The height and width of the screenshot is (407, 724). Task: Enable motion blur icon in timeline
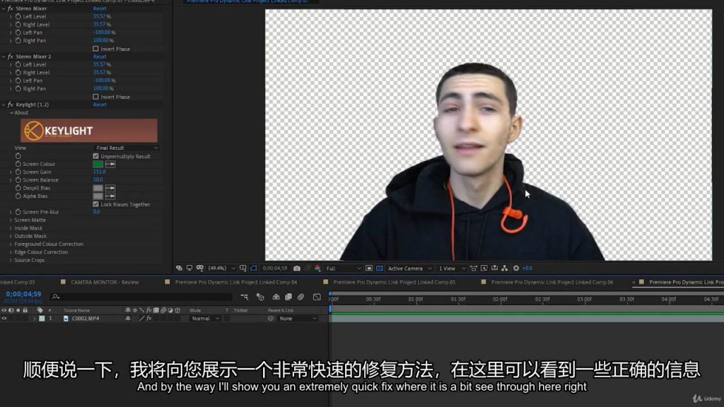pyautogui.click(x=300, y=297)
